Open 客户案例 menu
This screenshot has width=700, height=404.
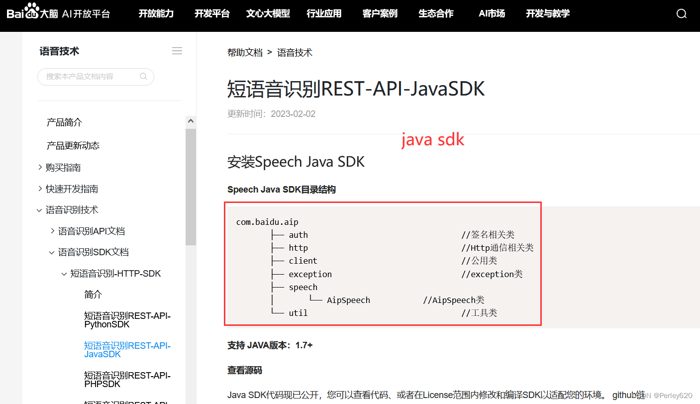380,13
